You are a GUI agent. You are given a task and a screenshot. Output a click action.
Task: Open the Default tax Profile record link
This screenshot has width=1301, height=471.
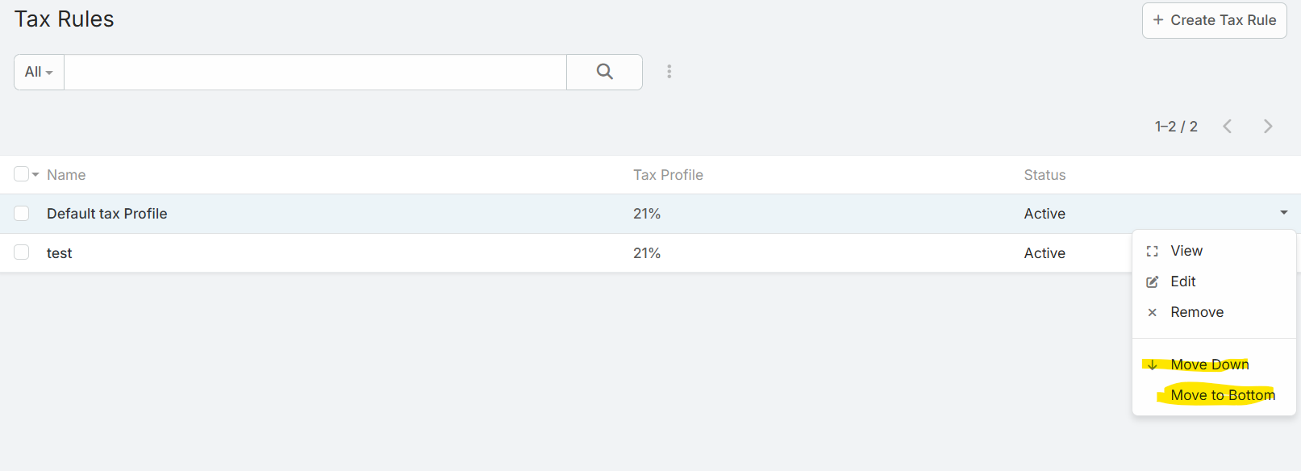pyautogui.click(x=106, y=214)
